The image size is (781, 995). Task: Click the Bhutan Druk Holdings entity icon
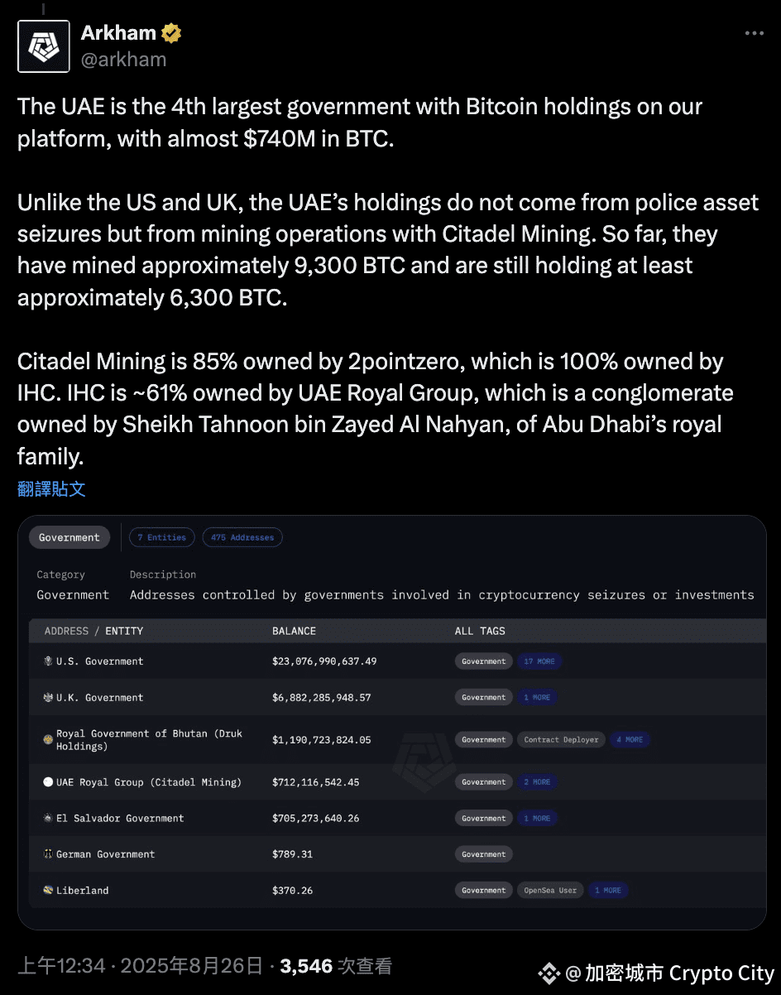pos(48,738)
